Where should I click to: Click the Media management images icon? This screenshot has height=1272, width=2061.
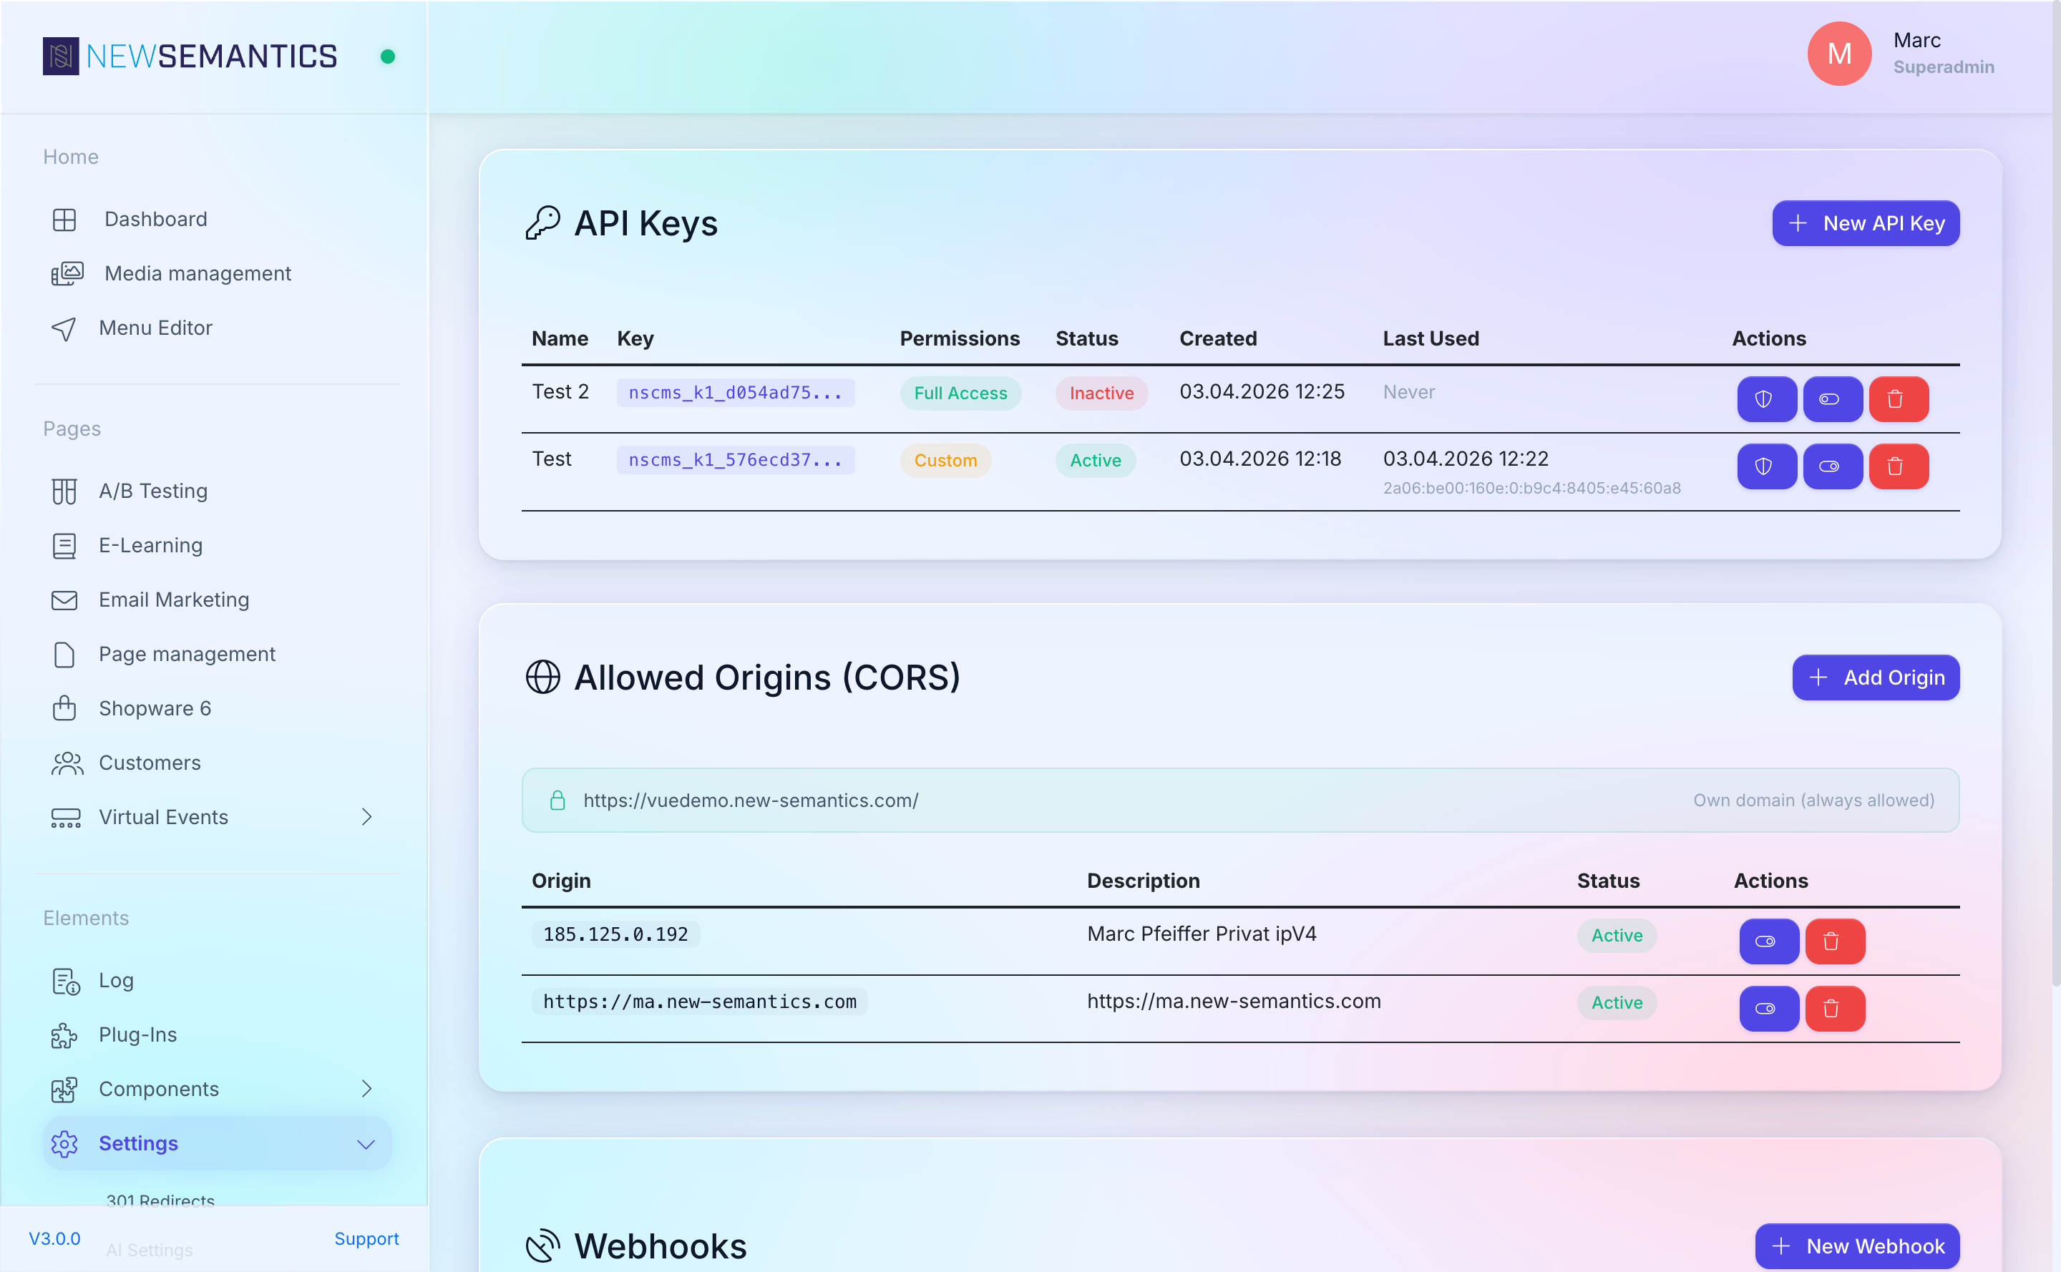click(x=67, y=273)
